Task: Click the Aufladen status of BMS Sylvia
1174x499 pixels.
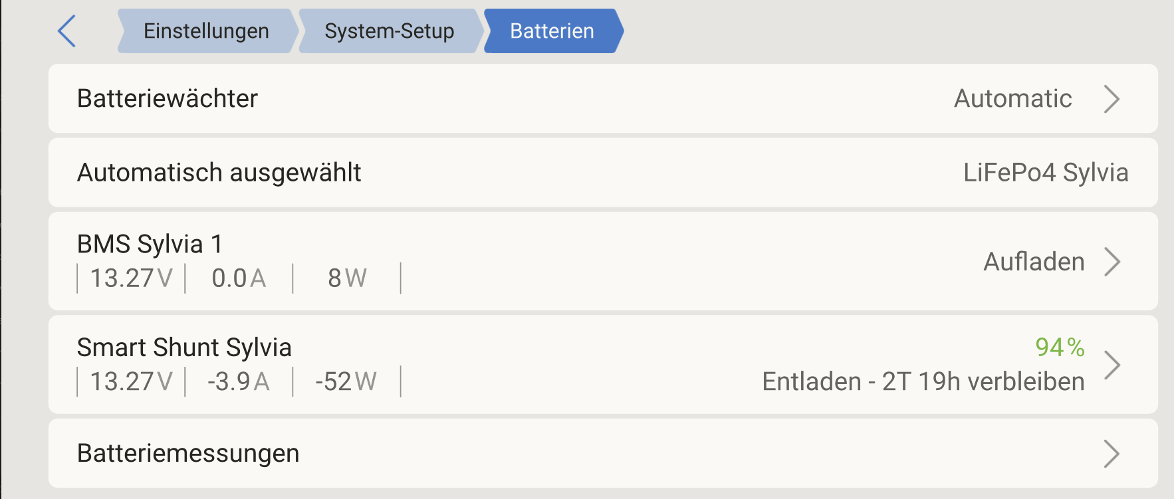Action: point(1034,262)
